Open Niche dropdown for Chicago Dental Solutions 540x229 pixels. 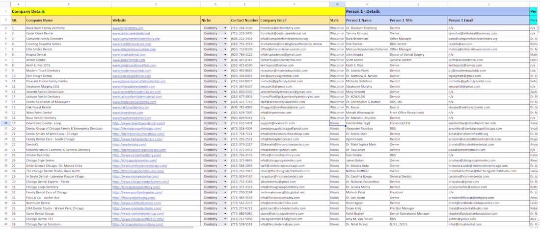225,224
